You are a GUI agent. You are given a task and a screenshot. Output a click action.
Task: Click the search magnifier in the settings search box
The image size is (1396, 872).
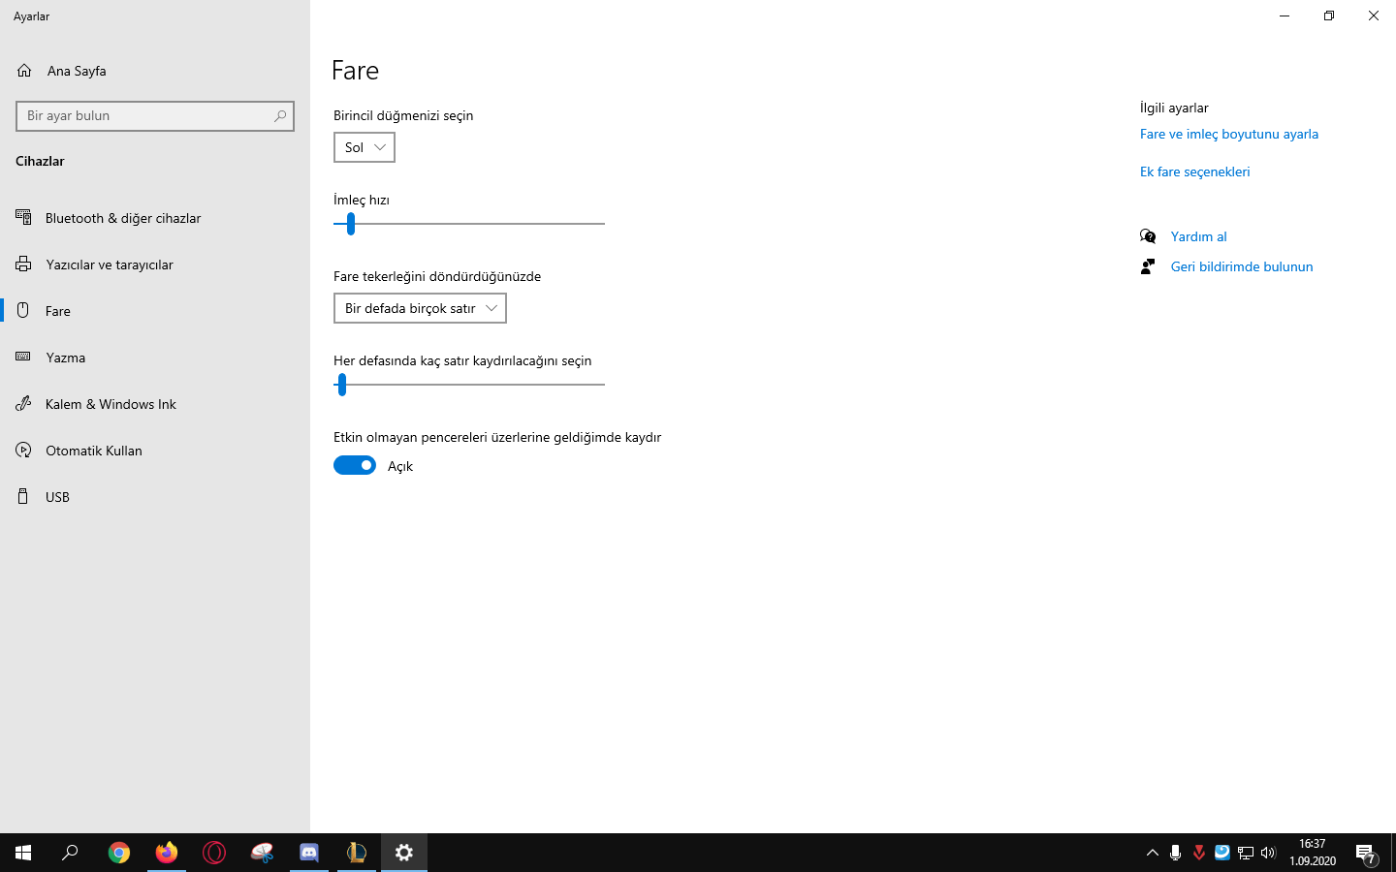(280, 116)
